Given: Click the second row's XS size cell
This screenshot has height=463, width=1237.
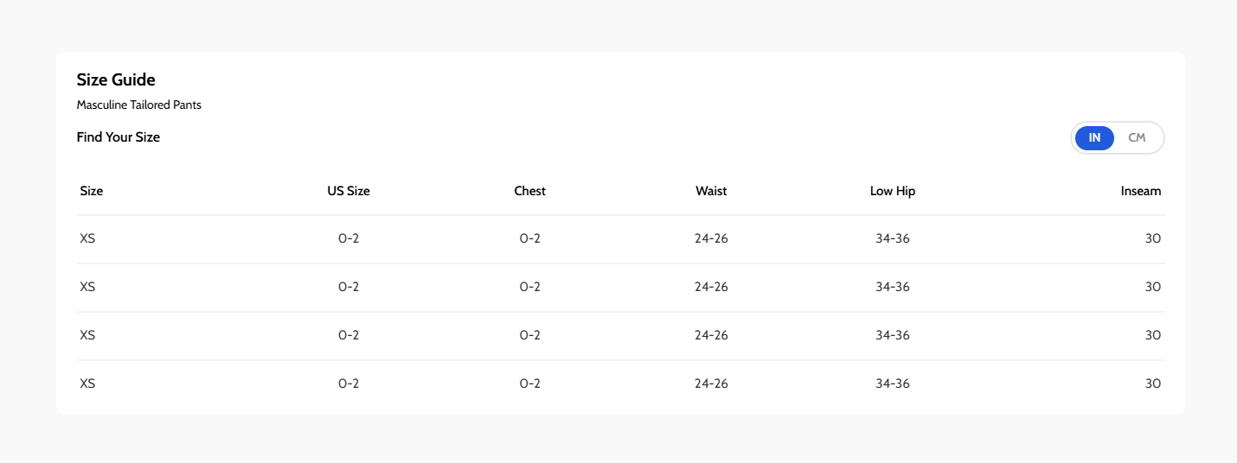Looking at the screenshot, I should 87,287.
